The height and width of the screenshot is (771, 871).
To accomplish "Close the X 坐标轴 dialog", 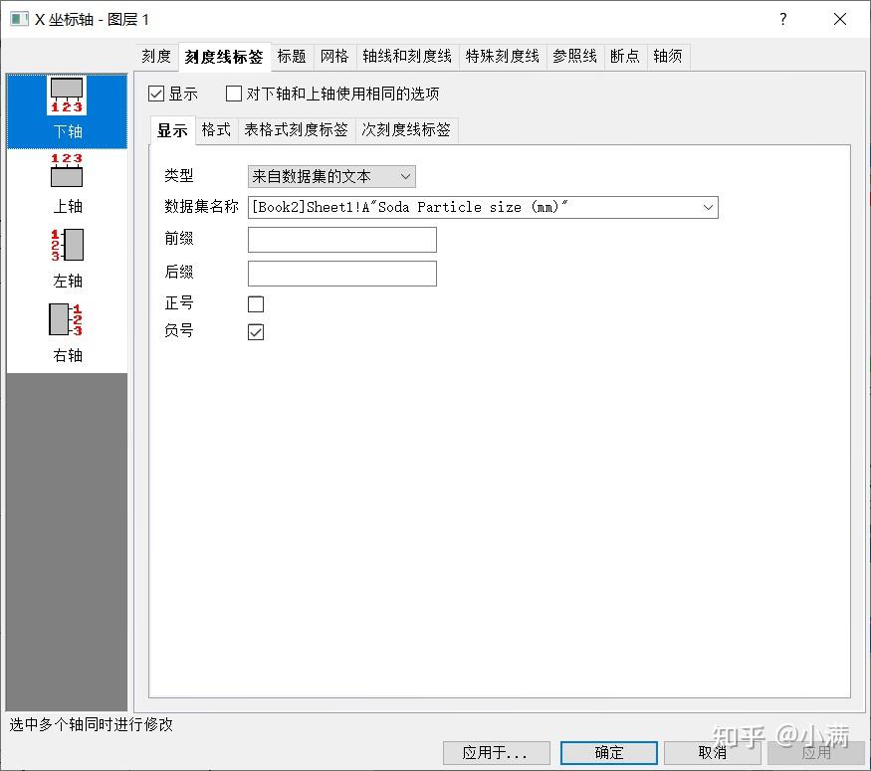I will click(840, 20).
